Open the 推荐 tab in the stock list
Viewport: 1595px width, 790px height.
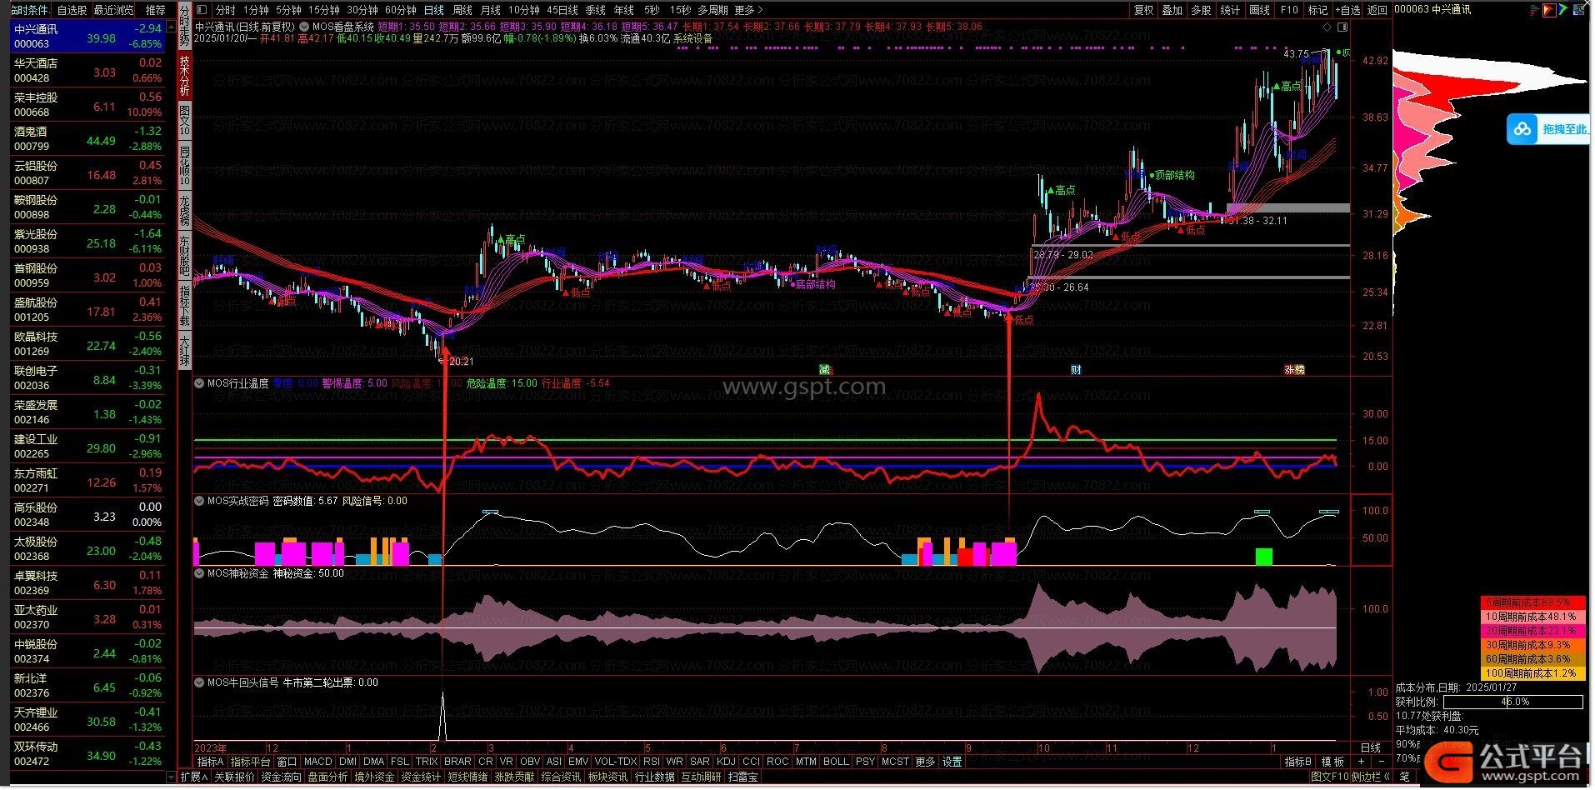point(155,10)
